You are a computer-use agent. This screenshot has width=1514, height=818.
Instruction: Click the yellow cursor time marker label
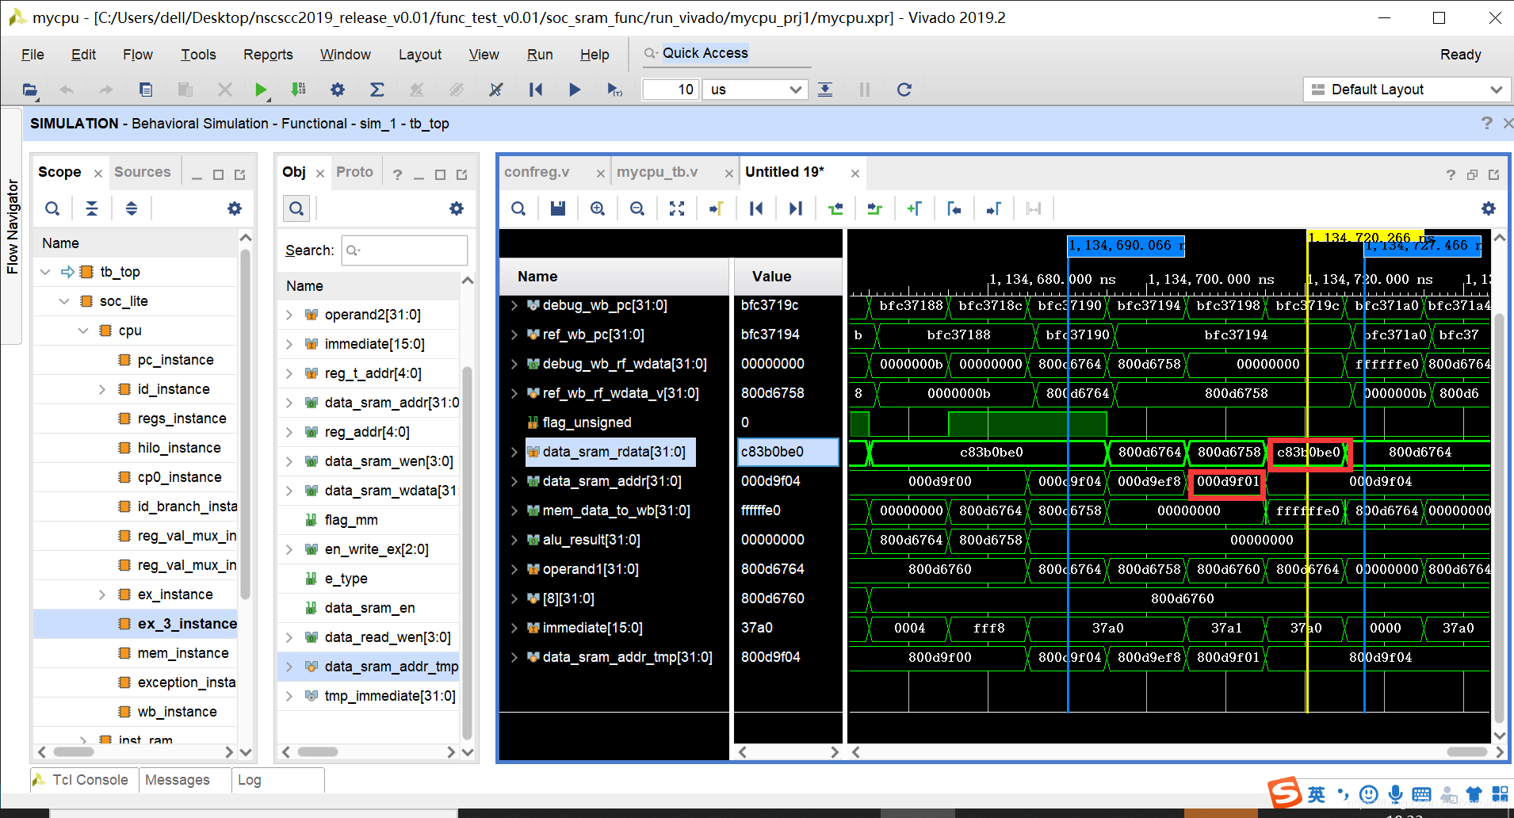click(x=1365, y=237)
